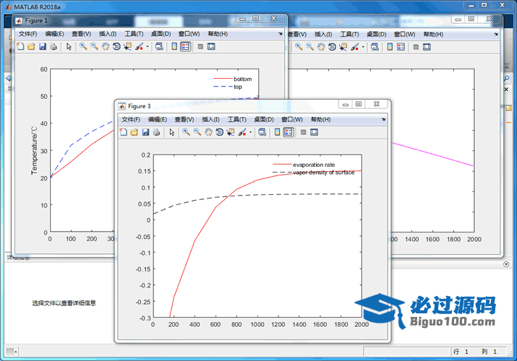
Task: Activate Pan tool in Figure 2 window
Action: 321,47
